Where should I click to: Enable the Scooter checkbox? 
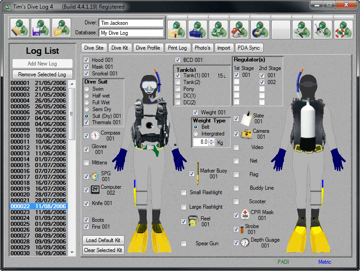tap(236, 201)
